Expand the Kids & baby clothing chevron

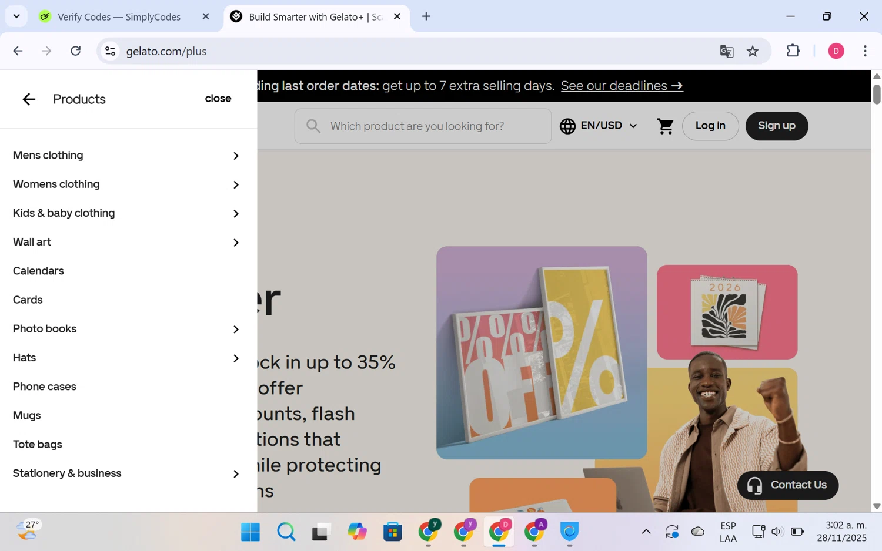pyautogui.click(x=236, y=214)
